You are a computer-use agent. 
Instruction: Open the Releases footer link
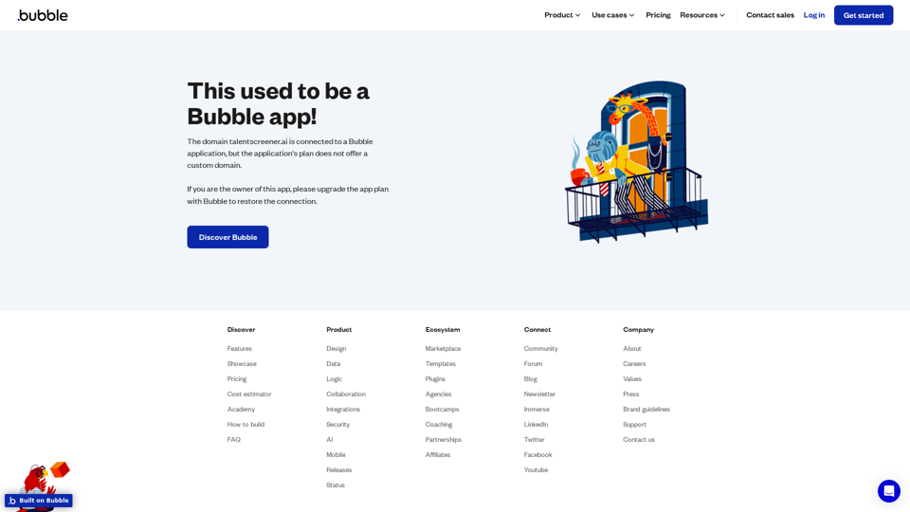pyautogui.click(x=339, y=469)
